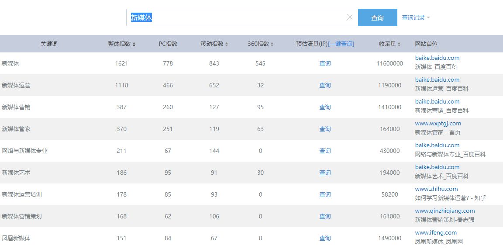Select keyword 网络与新媒体专业

24,151
